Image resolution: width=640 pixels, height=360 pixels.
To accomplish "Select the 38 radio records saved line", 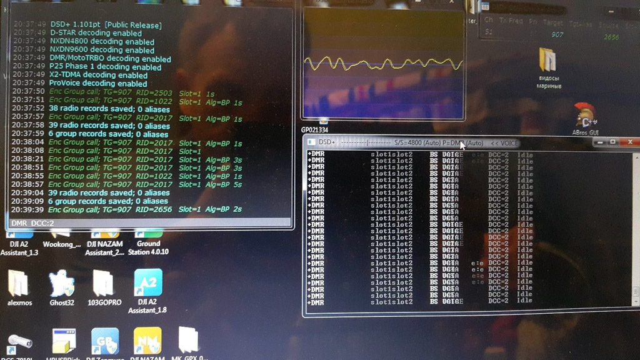I will click(91, 109).
